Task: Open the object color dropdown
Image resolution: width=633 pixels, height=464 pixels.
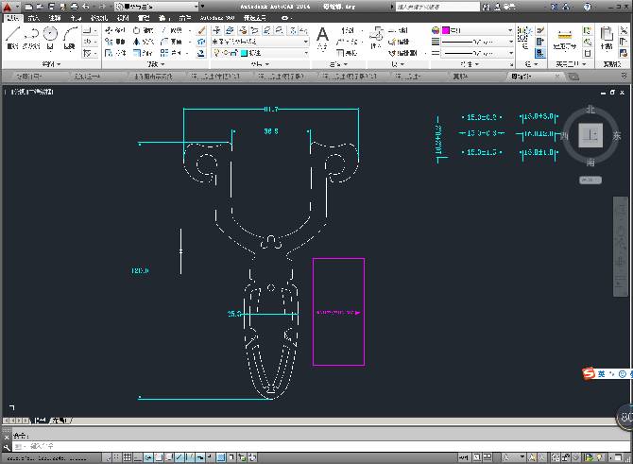Action: (x=477, y=30)
